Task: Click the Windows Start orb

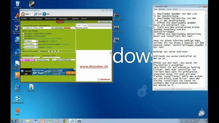Action: (x=14, y=121)
